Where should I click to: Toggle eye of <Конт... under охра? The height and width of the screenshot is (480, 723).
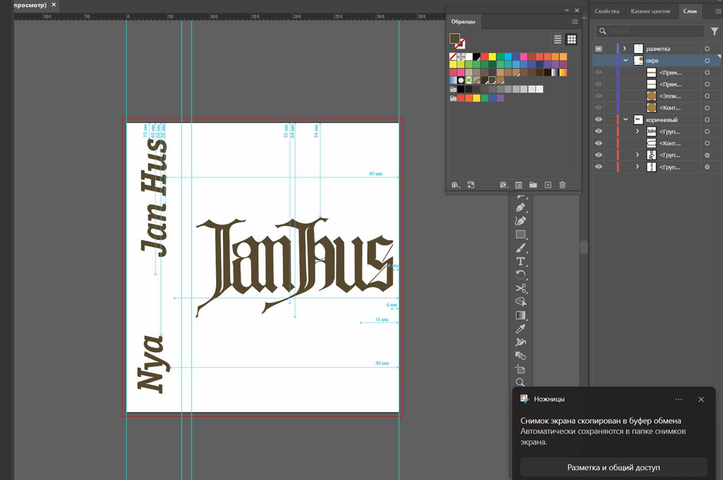598,107
